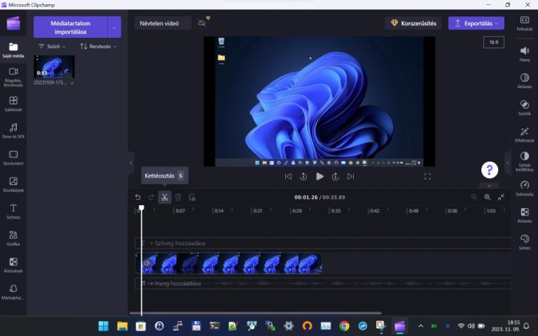Image resolution: width=538 pixels, height=336 pixels.
Task: Duplicate the selected clip
Action: pos(192,197)
